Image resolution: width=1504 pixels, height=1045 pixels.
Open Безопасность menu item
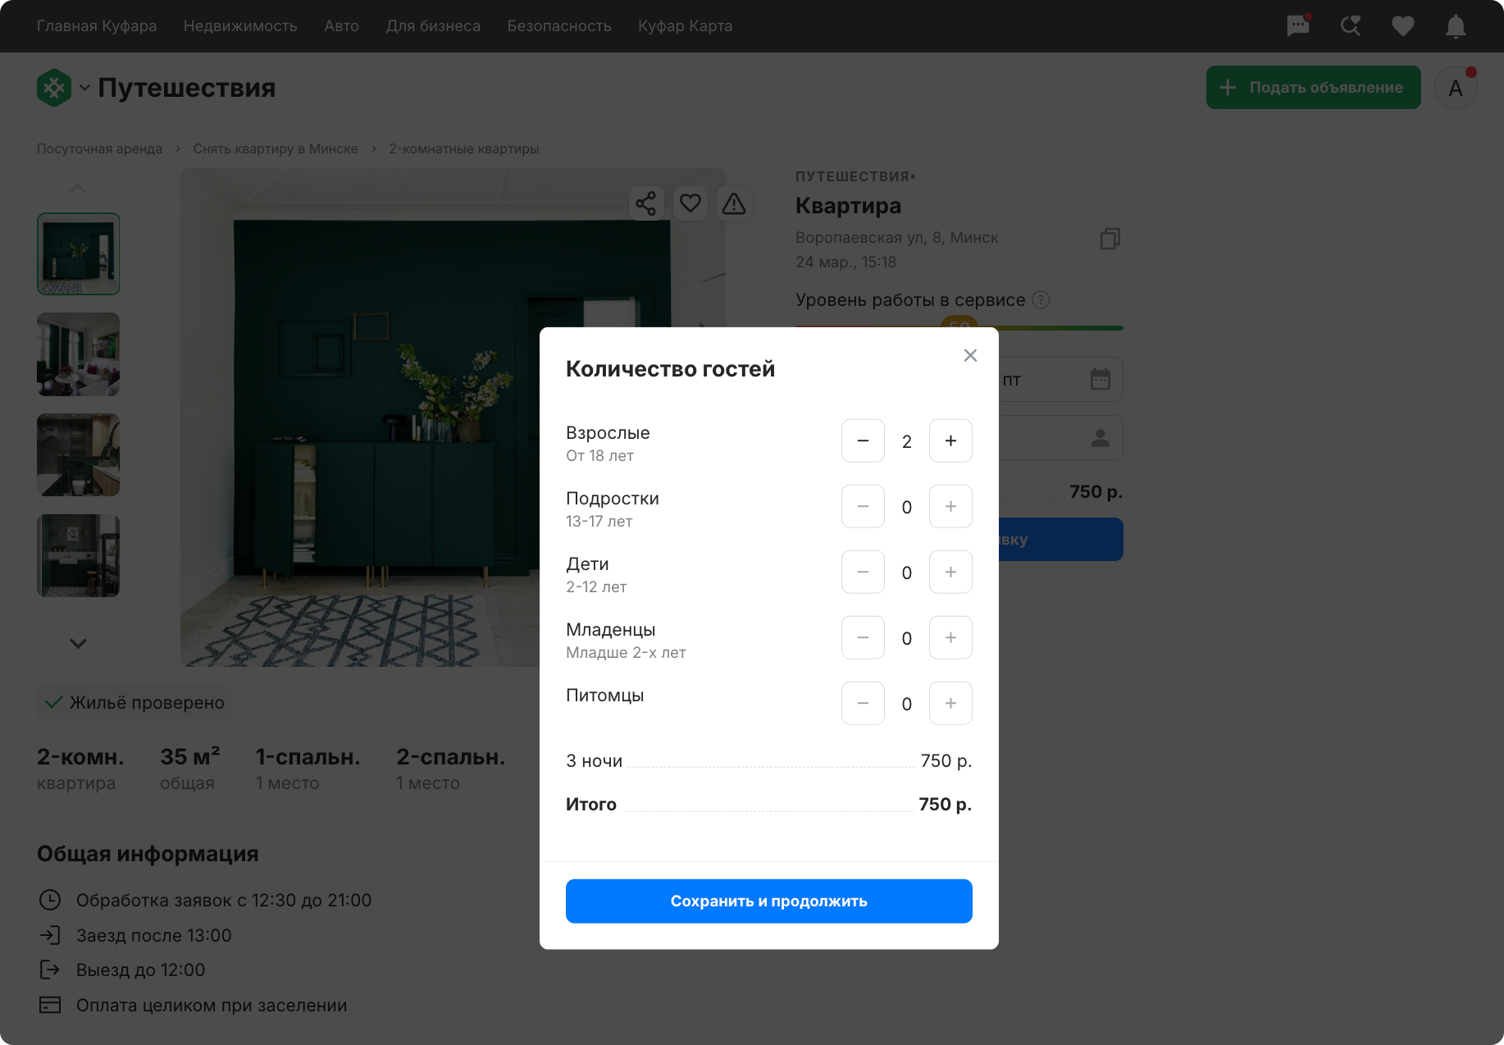(559, 26)
